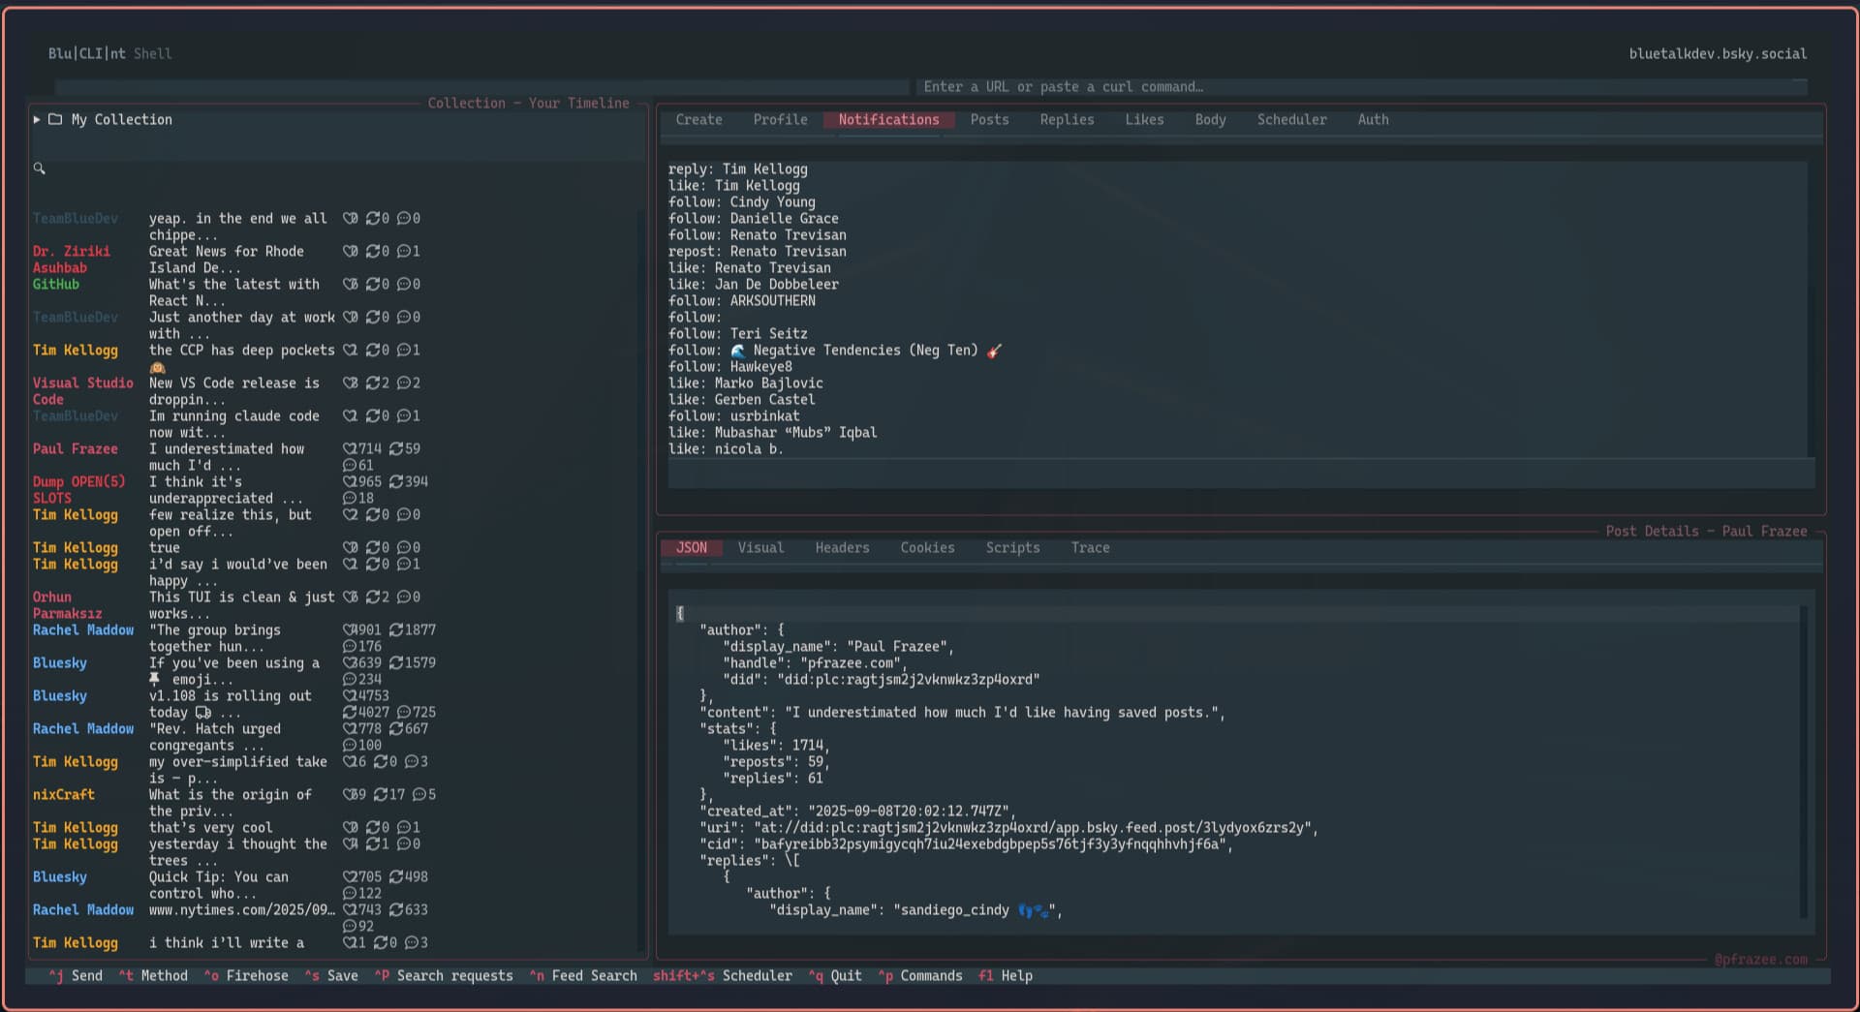
Task: Like Paul Frazee's saved posts post
Action: [348, 448]
